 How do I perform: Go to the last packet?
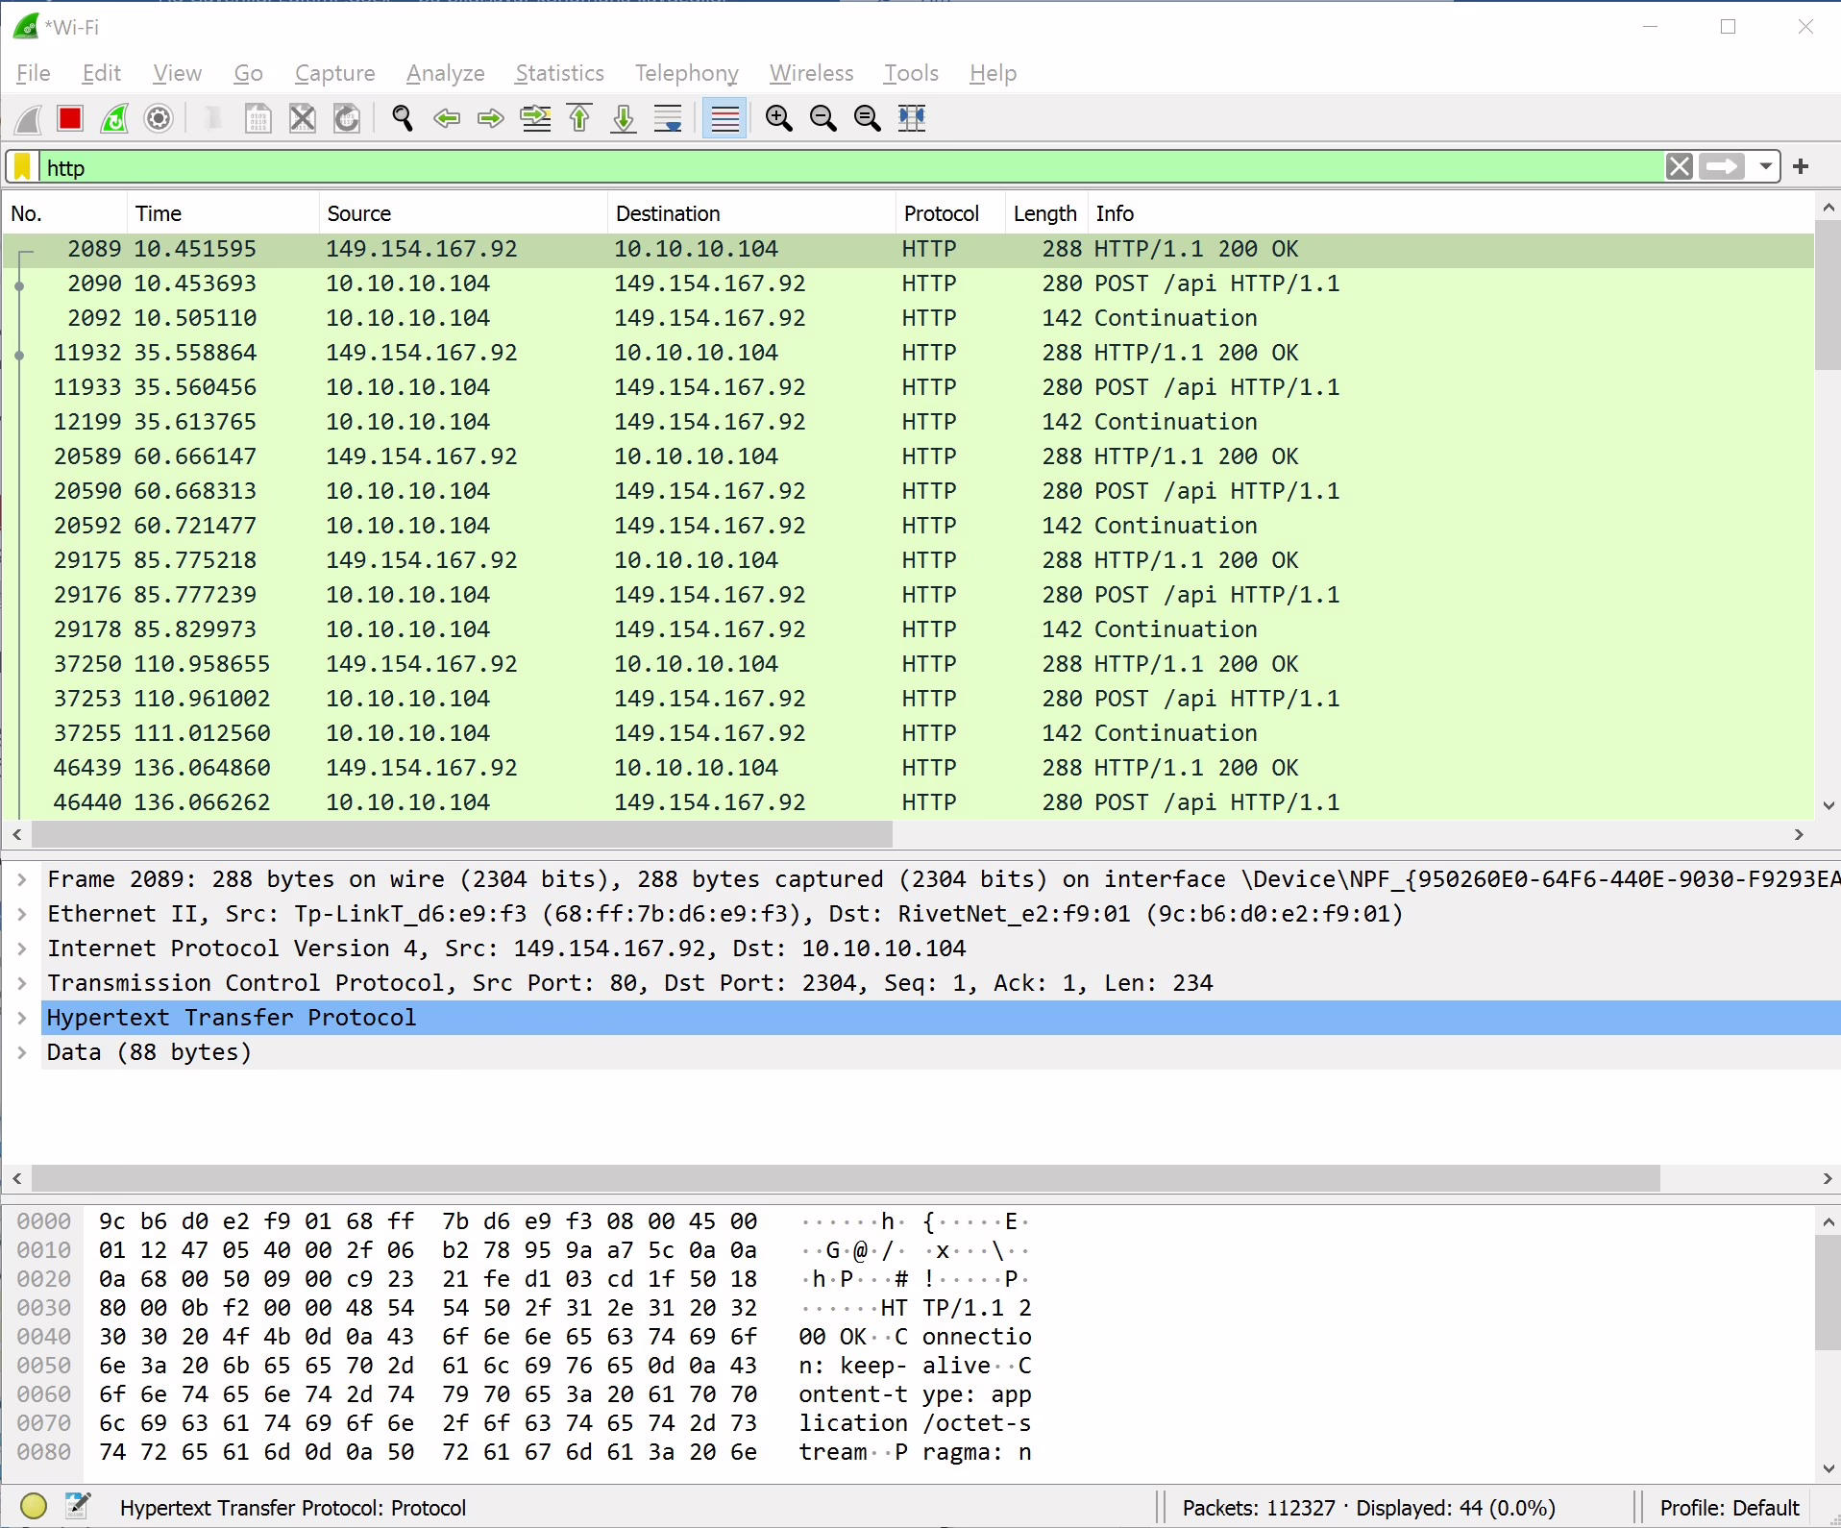623,118
